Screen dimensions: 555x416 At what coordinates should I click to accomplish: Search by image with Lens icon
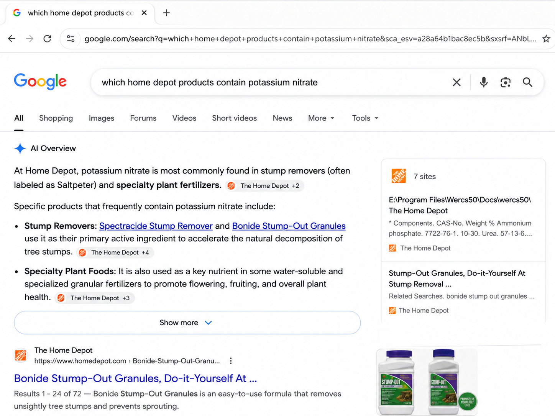pyautogui.click(x=506, y=82)
